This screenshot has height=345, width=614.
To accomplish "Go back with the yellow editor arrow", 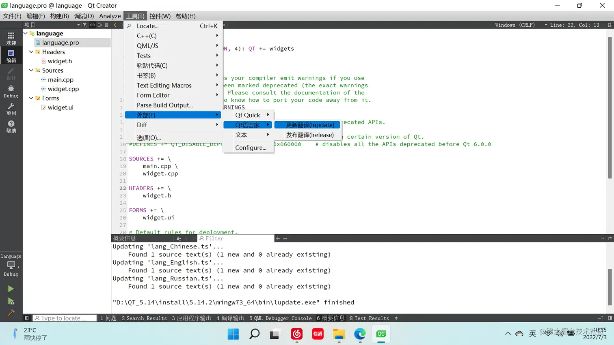I will [x=115, y=25].
